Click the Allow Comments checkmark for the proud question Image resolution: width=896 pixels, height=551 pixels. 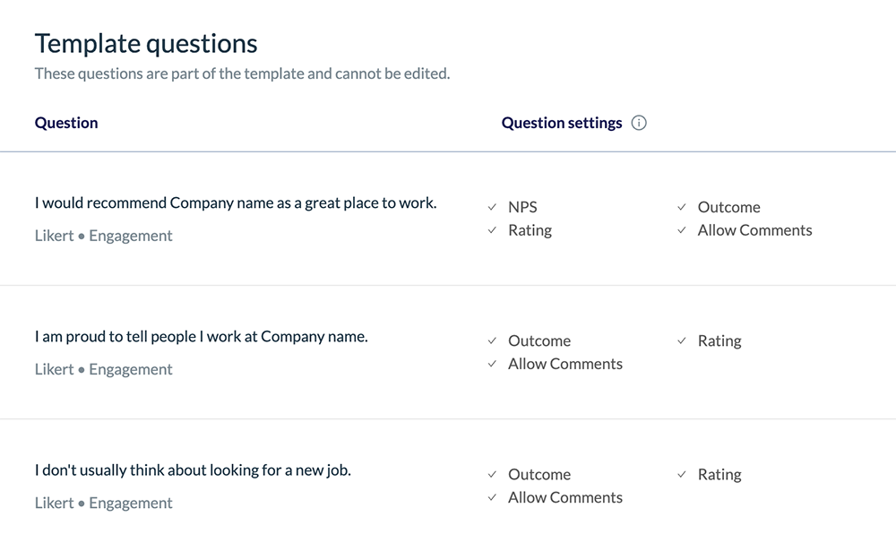coord(492,364)
